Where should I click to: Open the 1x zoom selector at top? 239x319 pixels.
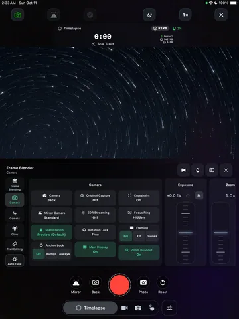click(185, 15)
